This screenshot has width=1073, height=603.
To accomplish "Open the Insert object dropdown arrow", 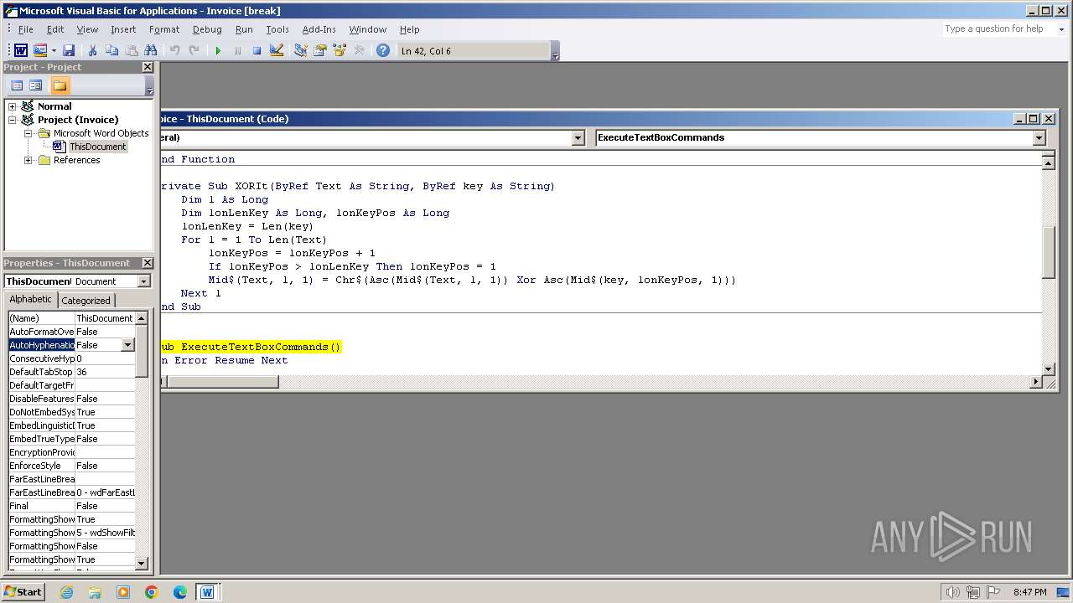I will 54,51.
